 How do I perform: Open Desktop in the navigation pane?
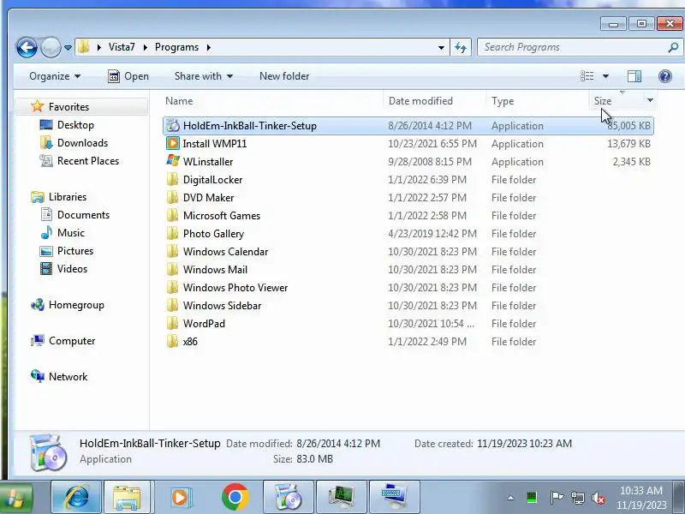[x=75, y=125]
